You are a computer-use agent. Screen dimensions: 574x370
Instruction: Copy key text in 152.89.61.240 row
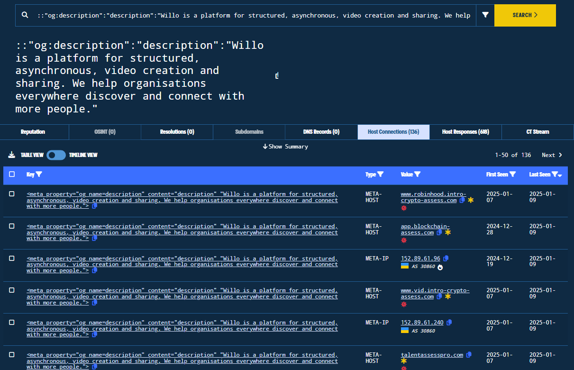click(x=94, y=334)
